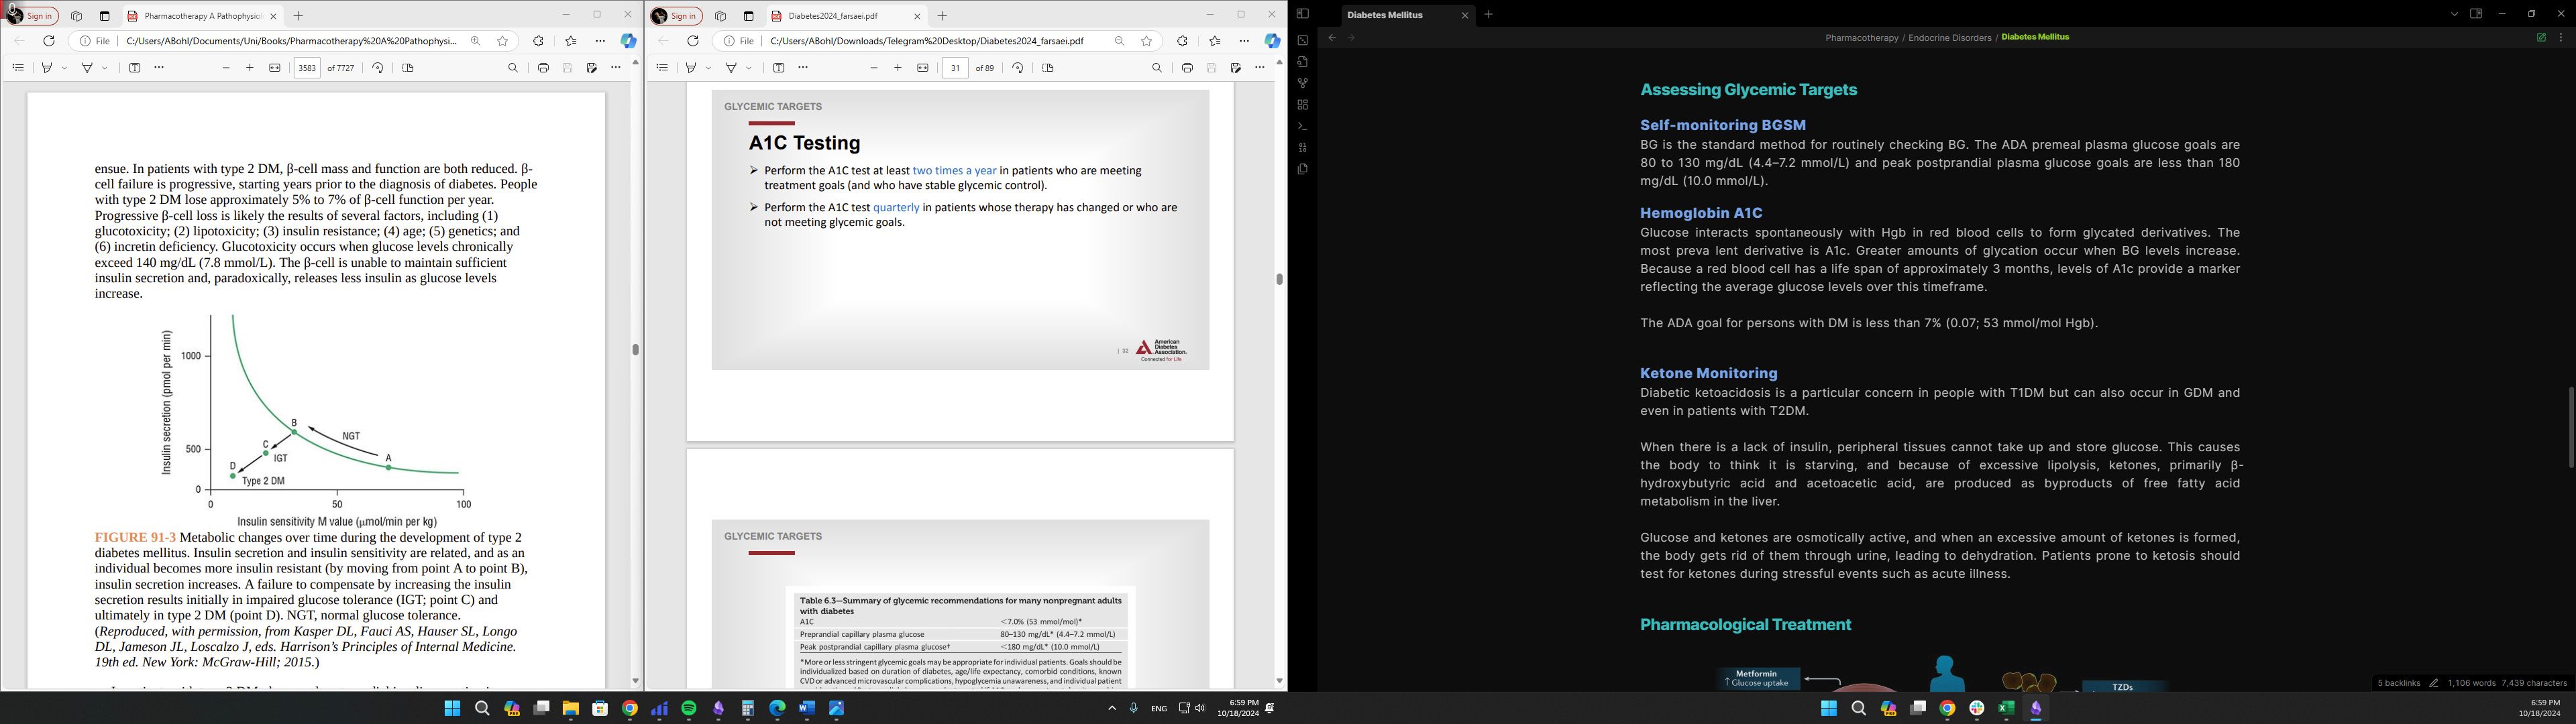Screen dimensions: 2576x724
Task: Click Obsidian note scrollbar thumb
Action: (x=2571, y=428)
